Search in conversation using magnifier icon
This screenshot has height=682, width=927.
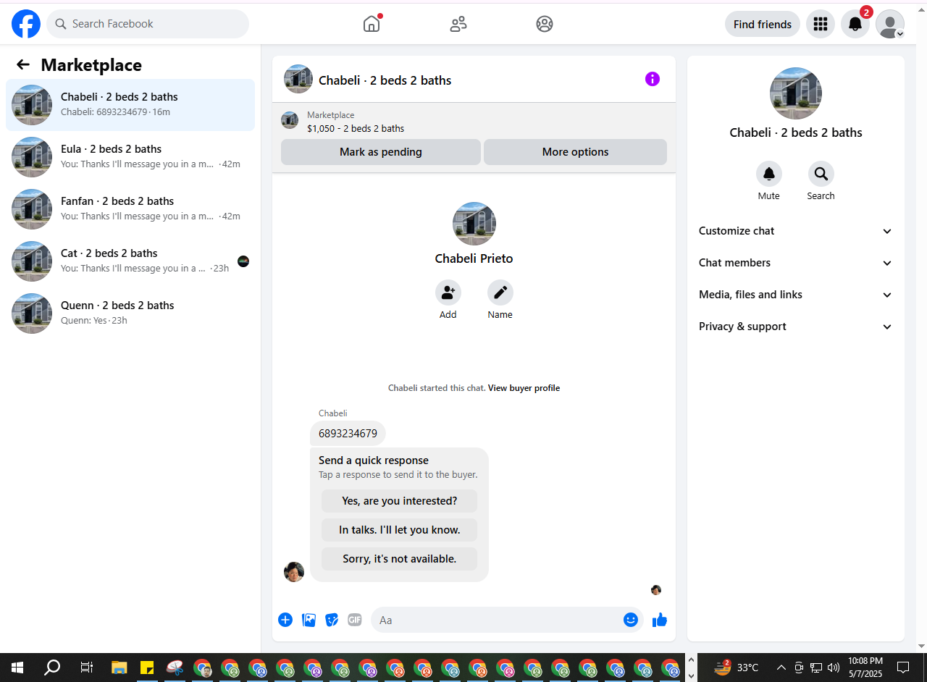[x=821, y=174]
